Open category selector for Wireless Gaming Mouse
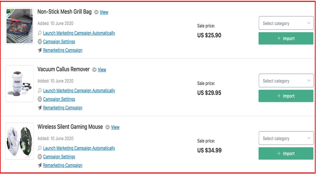This screenshot has height=174, width=316. click(x=286, y=138)
